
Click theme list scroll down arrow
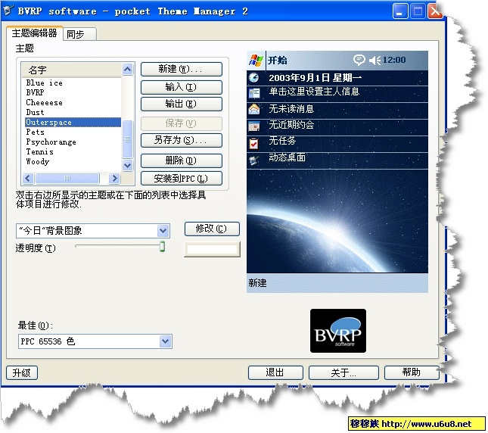128,167
